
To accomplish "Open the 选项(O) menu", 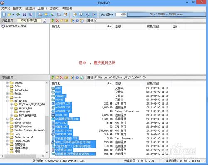I will 54,8.
